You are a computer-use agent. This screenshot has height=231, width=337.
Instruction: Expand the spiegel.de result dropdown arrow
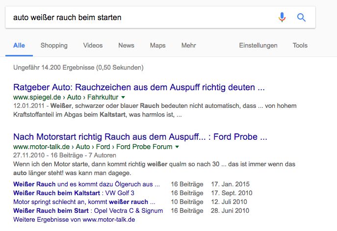point(123,97)
